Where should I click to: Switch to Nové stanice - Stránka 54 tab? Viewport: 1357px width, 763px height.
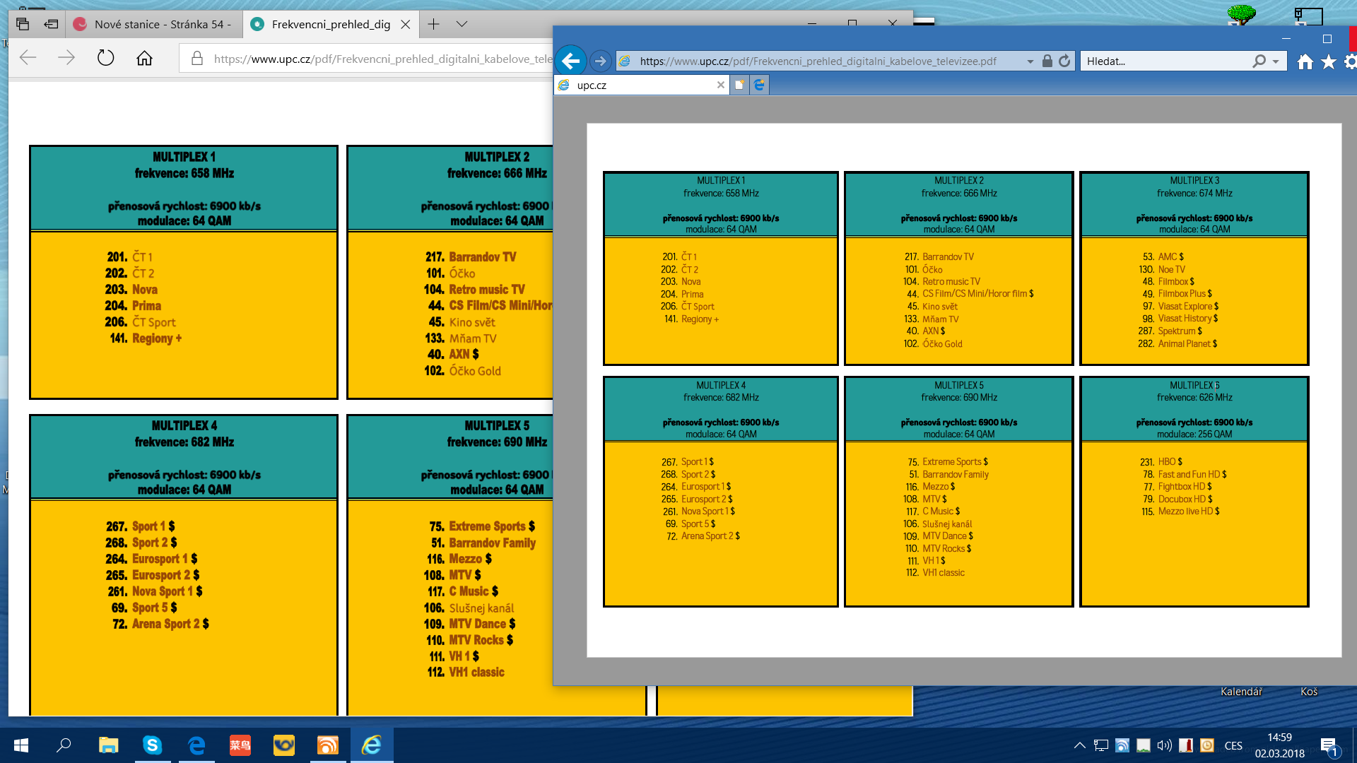pos(155,24)
